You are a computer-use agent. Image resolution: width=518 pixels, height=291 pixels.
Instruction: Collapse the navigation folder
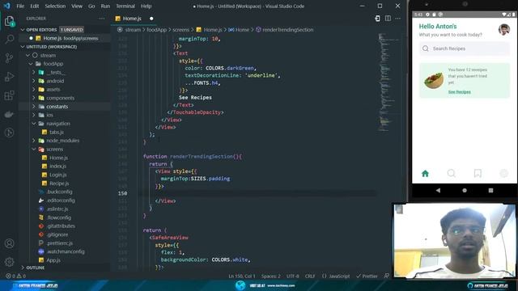coord(34,124)
